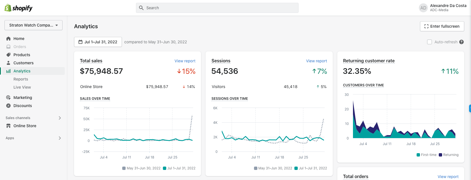Click the Auto-refresh help question mark icon
Screen dimensions: 471x180
point(461,42)
